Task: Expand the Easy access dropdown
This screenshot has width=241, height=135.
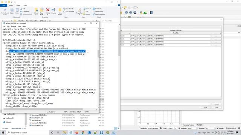Action: tap(69, 12)
